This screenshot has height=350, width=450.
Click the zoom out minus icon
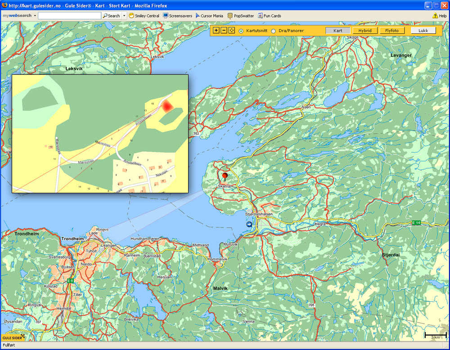click(224, 31)
